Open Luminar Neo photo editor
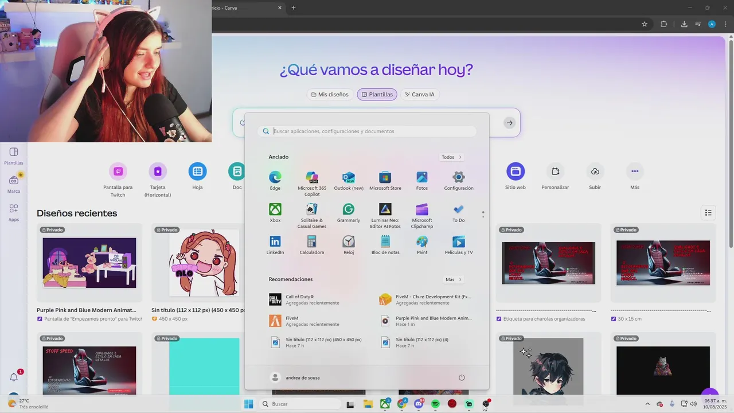Screen dimensions: 734x413 point(385,215)
